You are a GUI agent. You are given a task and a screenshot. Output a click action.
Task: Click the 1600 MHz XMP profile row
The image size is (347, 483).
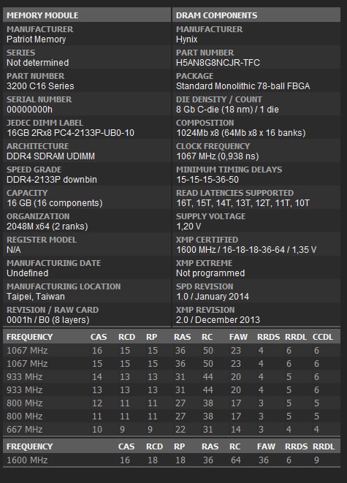172,460
